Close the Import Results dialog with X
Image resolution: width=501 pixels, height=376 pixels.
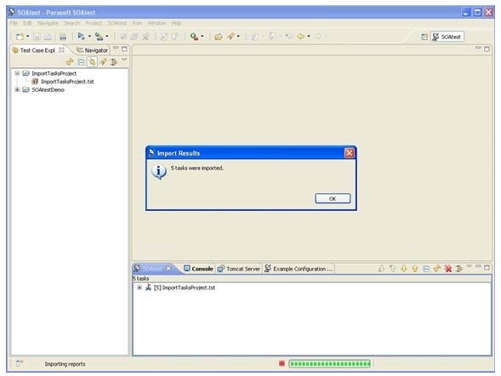[x=350, y=153]
